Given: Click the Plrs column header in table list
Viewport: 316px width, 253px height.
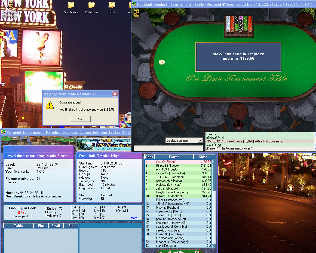Looking at the screenshot, I should 41,225.
